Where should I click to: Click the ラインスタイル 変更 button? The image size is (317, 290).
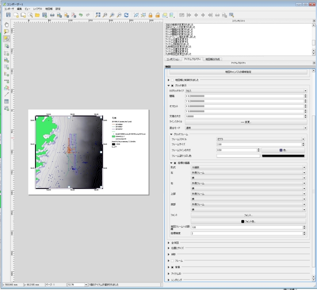(x=246, y=122)
